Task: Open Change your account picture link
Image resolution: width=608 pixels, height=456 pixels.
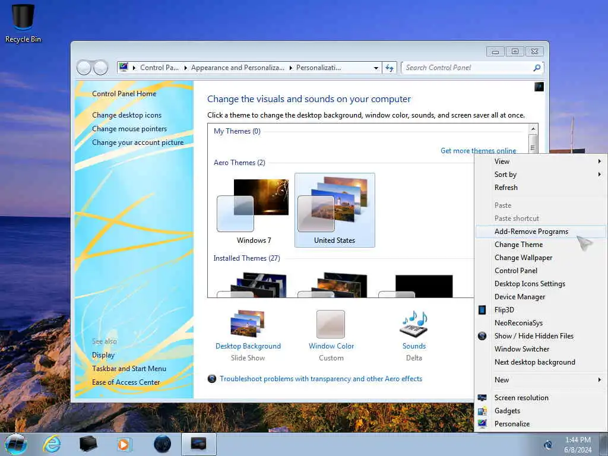Action: click(138, 142)
